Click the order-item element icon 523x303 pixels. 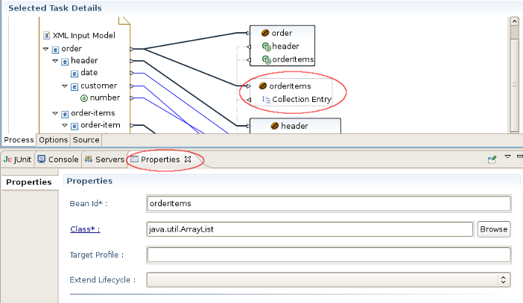75,126
